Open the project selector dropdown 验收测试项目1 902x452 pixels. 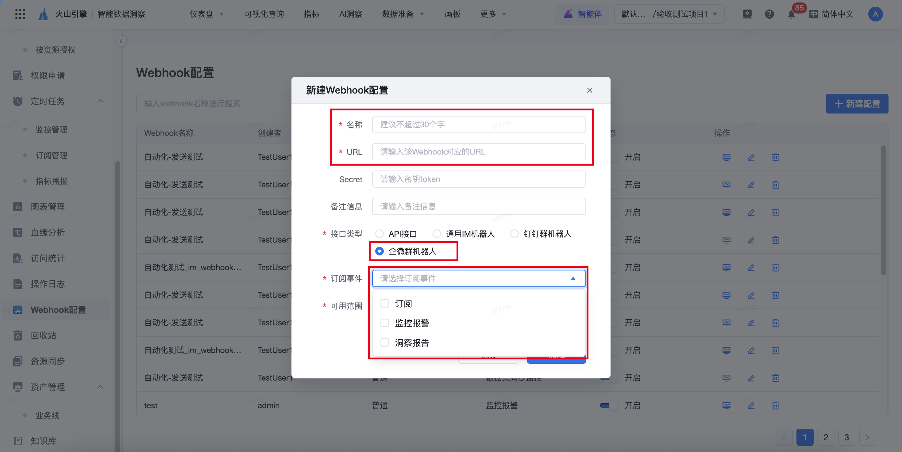click(x=669, y=14)
